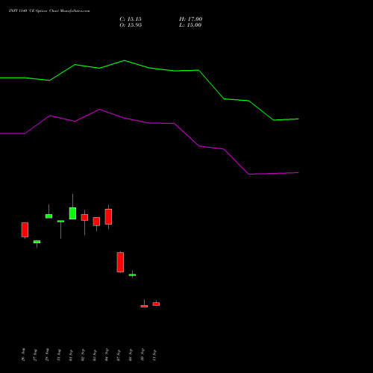Click the low value "L: 15.00"
Viewport: 373px width, 373px height.
(190, 25)
